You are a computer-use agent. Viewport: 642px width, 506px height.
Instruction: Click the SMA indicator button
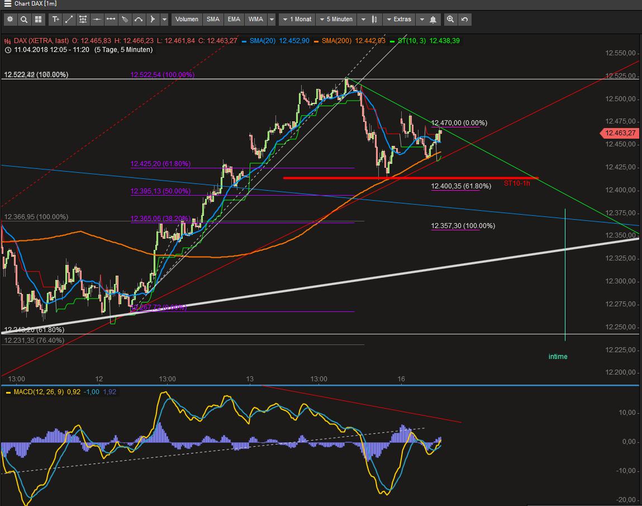click(x=213, y=19)
